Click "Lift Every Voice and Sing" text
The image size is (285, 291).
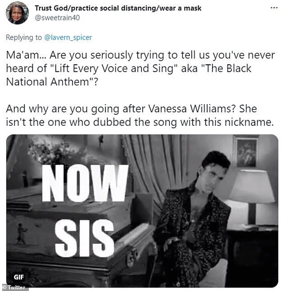[x=108, y=69]
